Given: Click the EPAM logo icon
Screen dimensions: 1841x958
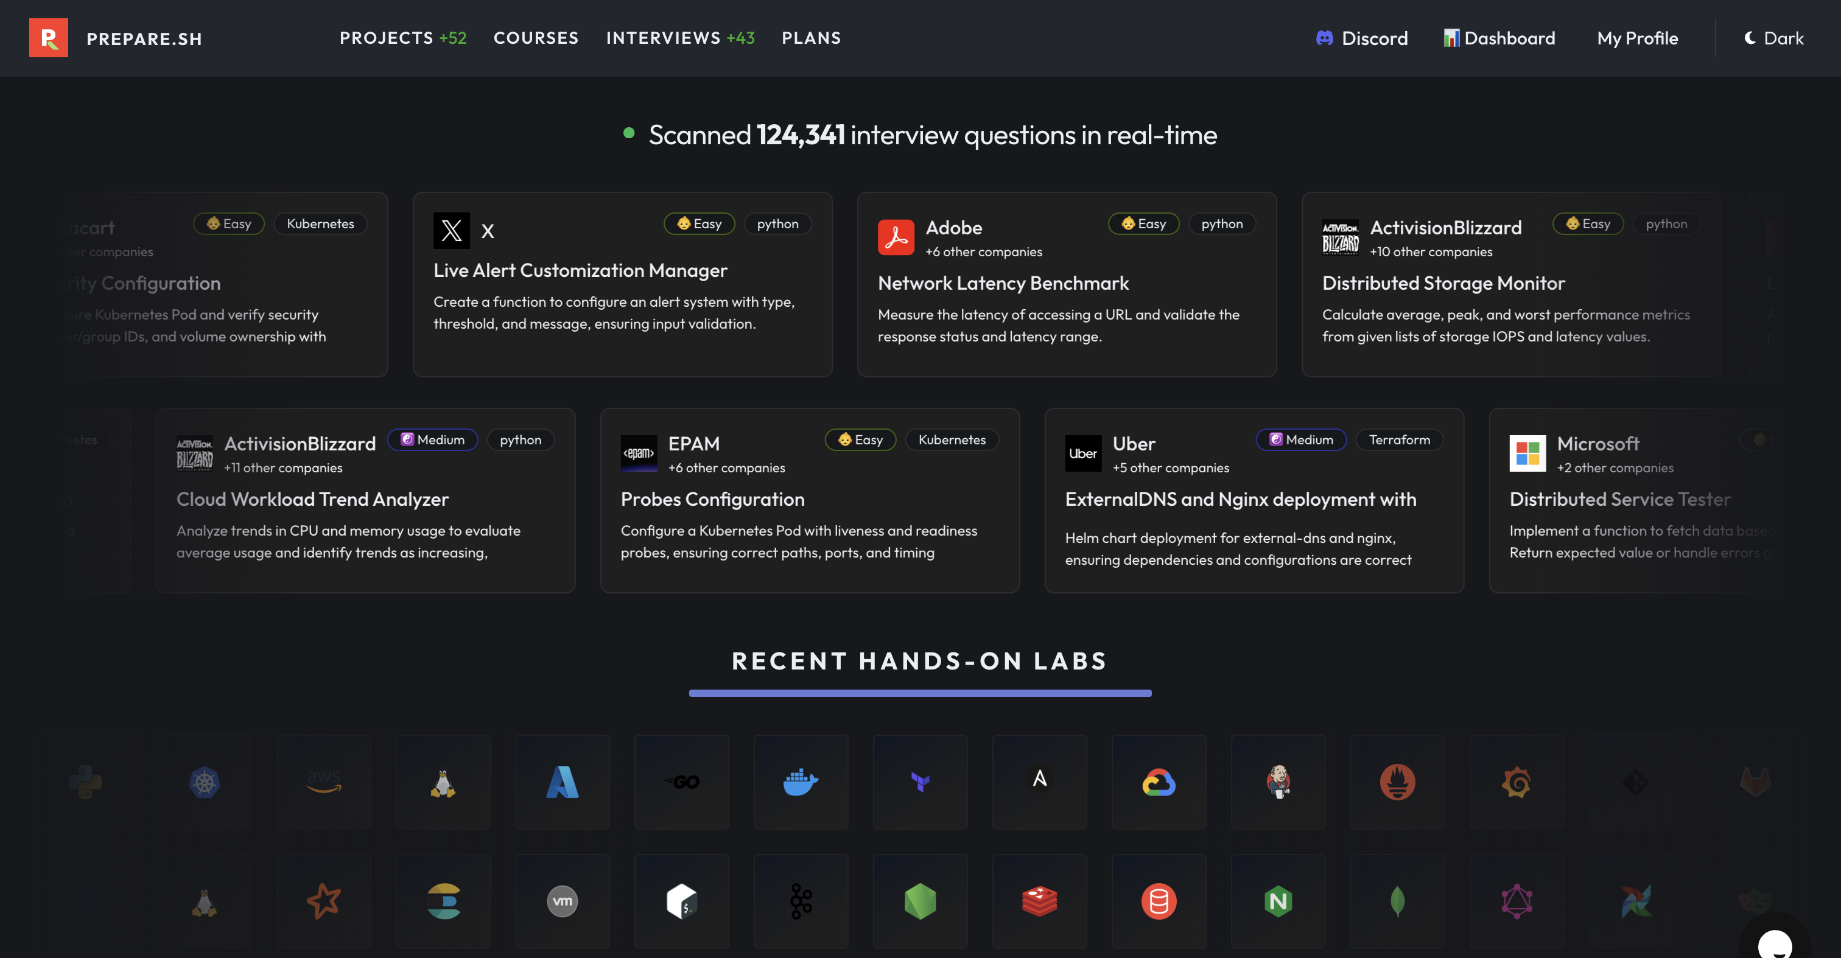Looking at the screenshot, I should point(639,453).
